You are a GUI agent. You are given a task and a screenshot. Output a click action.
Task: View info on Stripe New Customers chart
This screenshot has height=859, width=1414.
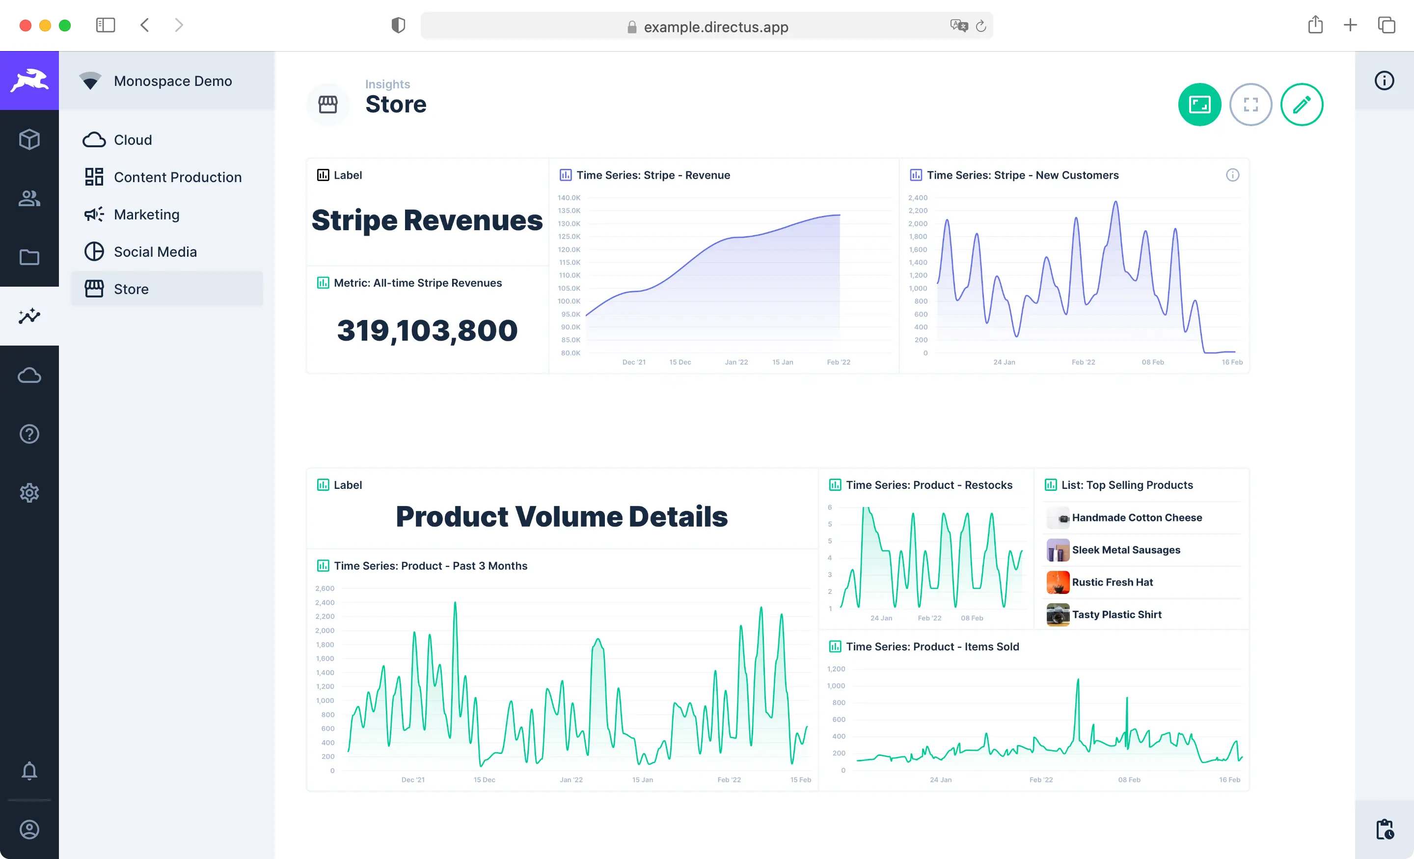pyautogui.click(x=1233, y=175)
